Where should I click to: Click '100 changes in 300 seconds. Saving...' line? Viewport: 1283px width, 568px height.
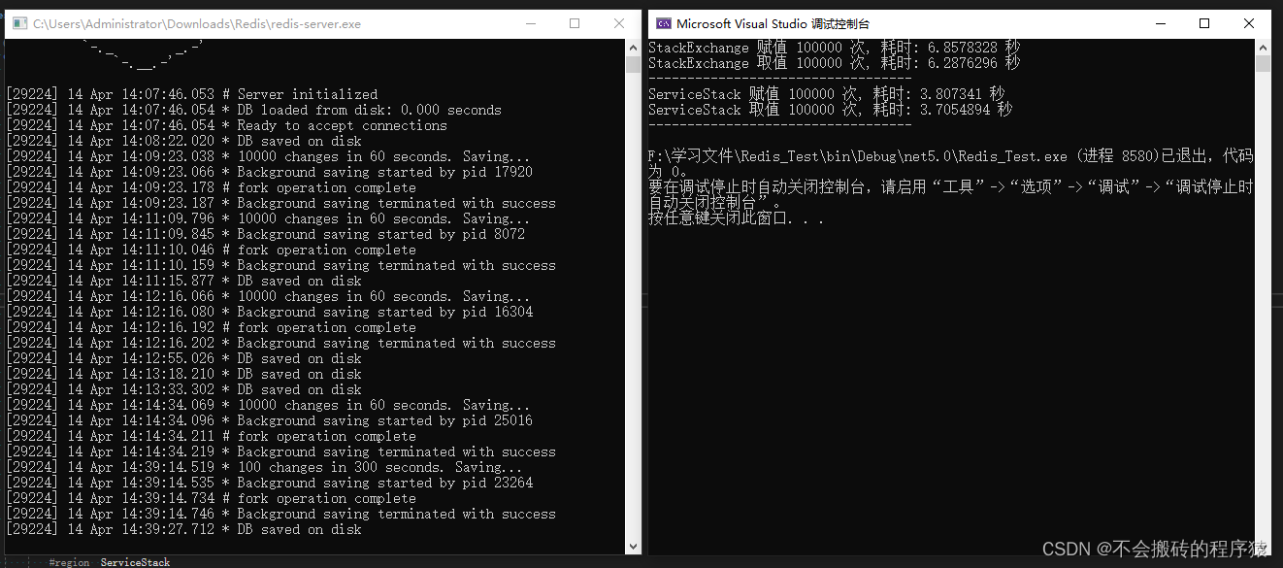[265, 467]
